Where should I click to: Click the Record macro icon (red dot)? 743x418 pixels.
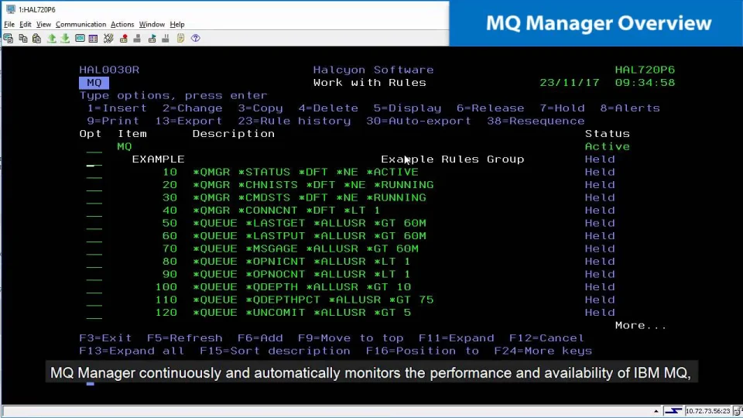coord(123,39)
